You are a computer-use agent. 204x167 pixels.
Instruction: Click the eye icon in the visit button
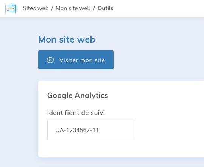click(x=50, y=60)
